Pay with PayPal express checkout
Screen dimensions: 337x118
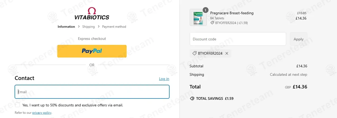point(92,51)
